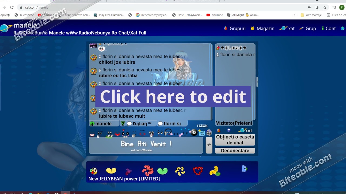Click the message 'chiloti jos iubire'

pyautogui.click(x=117, y=62)
